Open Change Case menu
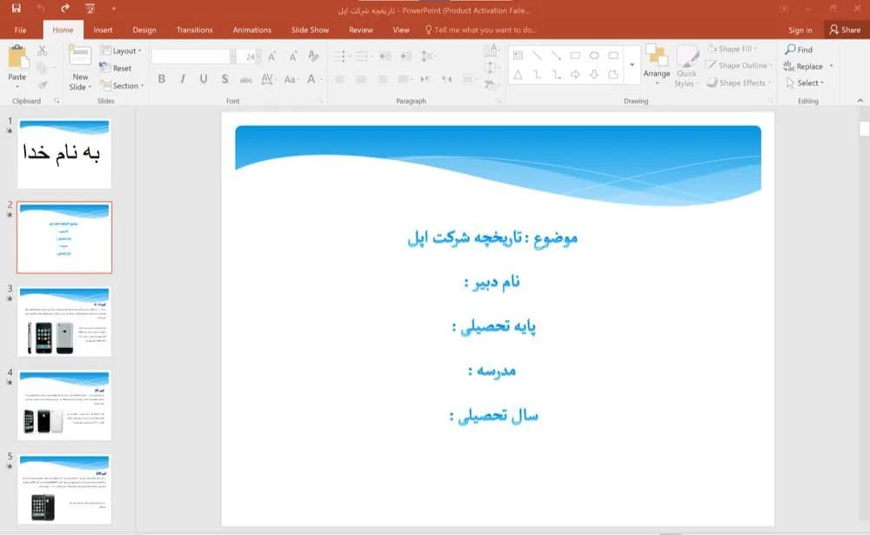The image size is (870, 535). [291, 79]
